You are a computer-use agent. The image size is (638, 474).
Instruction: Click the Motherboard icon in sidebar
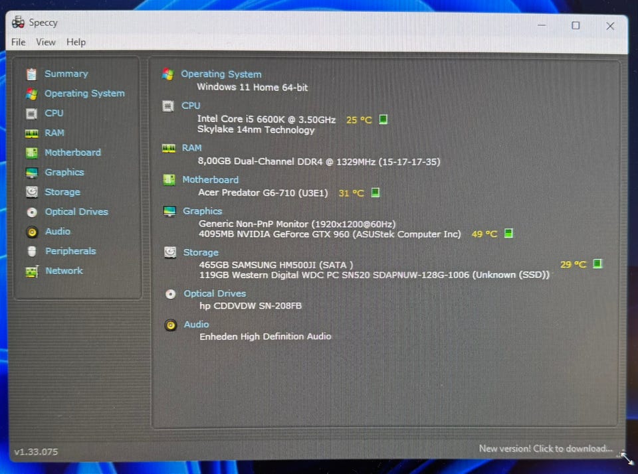pos(31,153)
